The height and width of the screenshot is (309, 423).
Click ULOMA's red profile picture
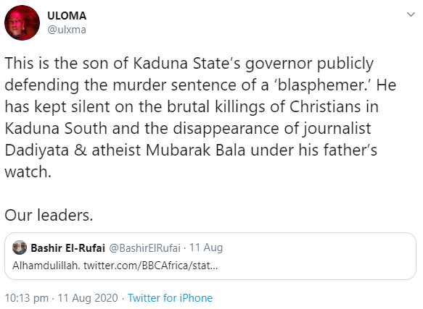pyautogui.click(x=22, y=23)
